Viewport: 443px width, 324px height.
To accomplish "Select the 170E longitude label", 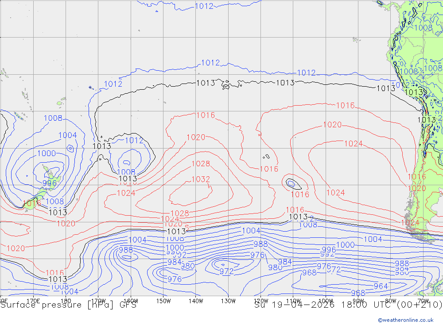I will (33, 301).
